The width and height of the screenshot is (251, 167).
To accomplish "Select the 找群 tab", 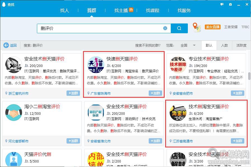I will click(92, 11).
